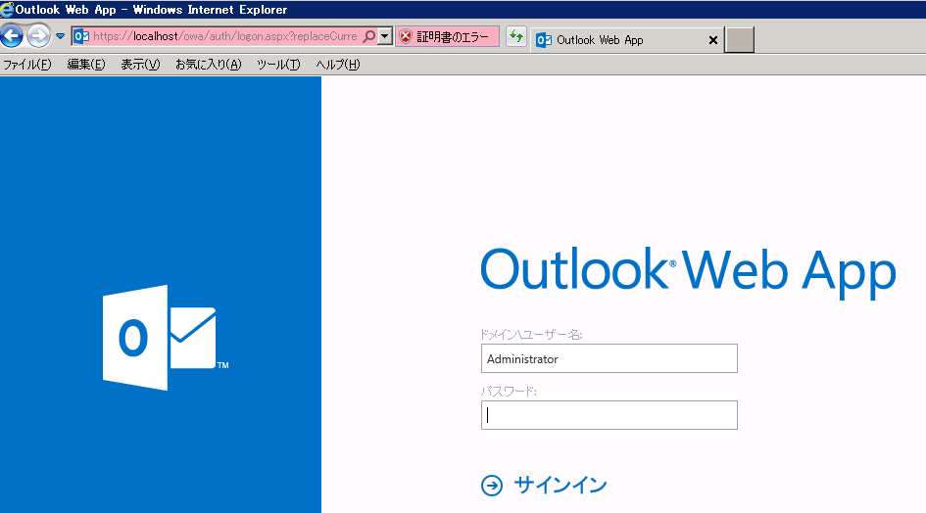This screenshot has width=926, height=513.
Task: Click the green refresh arrows icon
Action: pyautogui.click(x=515, y=37)
